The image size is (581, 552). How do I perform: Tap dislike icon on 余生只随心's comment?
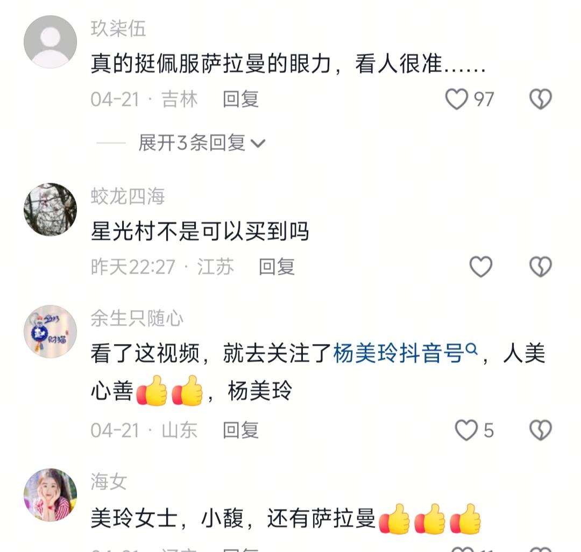541,430
